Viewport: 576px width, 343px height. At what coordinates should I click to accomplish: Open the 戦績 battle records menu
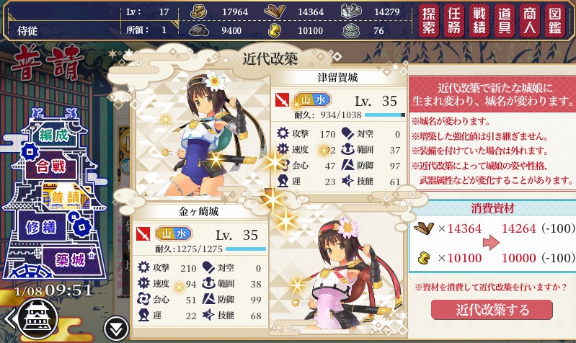[x=479, y=22]
